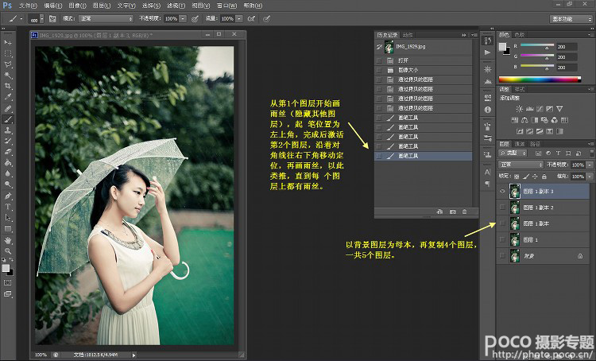Viewport: 596px width, 361px height.
Task: Select the Paint Bucket tool
Action: [x=8, y=163]
